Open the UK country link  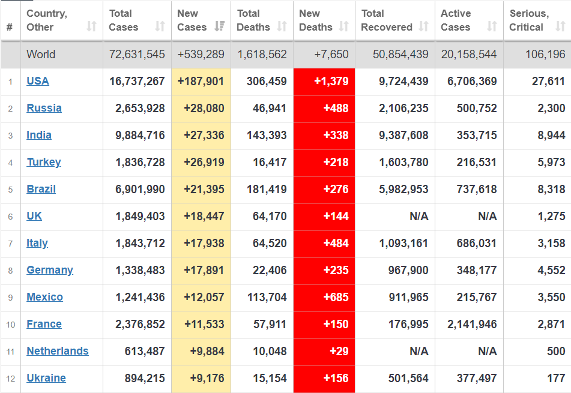[34, 216]
